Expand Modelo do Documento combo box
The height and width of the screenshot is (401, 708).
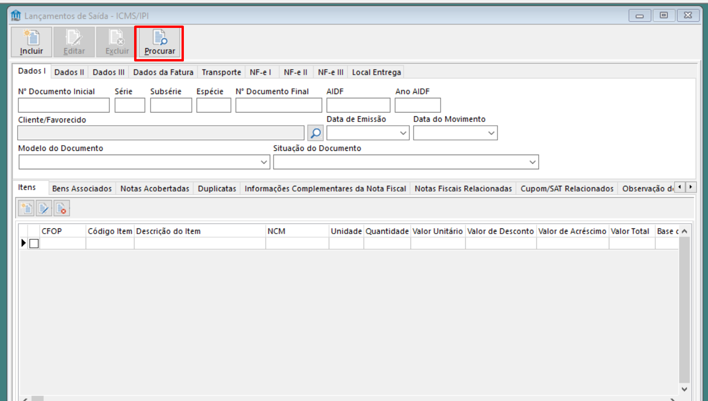pyautogui.click(x=264, y=162)
